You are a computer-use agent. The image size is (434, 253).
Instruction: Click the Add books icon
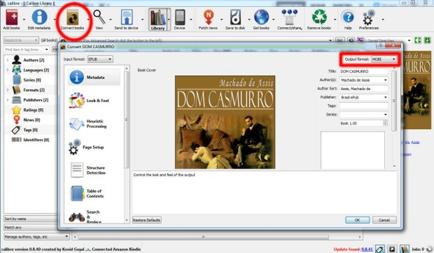pyautogui.click(x=11, y=18)
